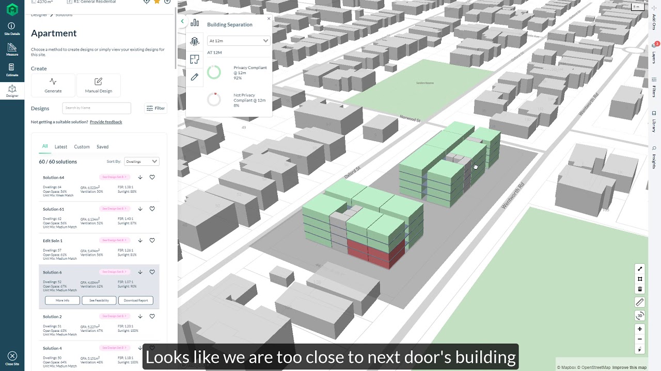
Task: Toggle the 3D view rotation button
Action: coord(640,316)
